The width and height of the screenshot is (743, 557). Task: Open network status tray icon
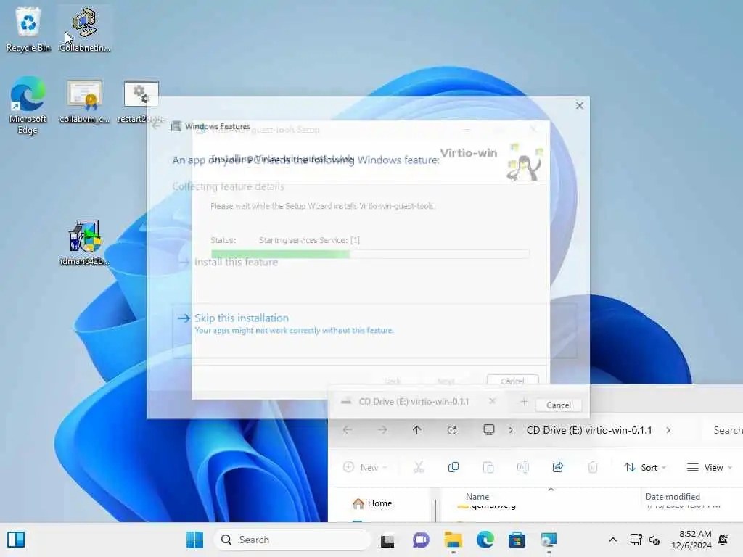[x=636, y=540]
